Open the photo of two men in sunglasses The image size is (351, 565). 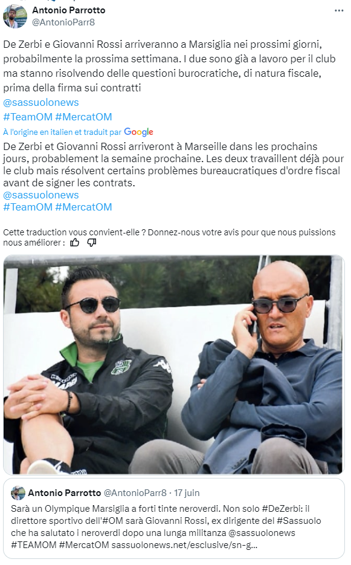174,364
